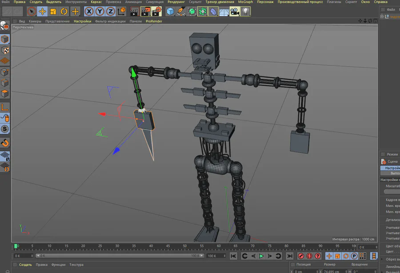The image size is (400, 273).
Task: Open the green Subdivision Surface generator icon
Action: coord(192,12)
